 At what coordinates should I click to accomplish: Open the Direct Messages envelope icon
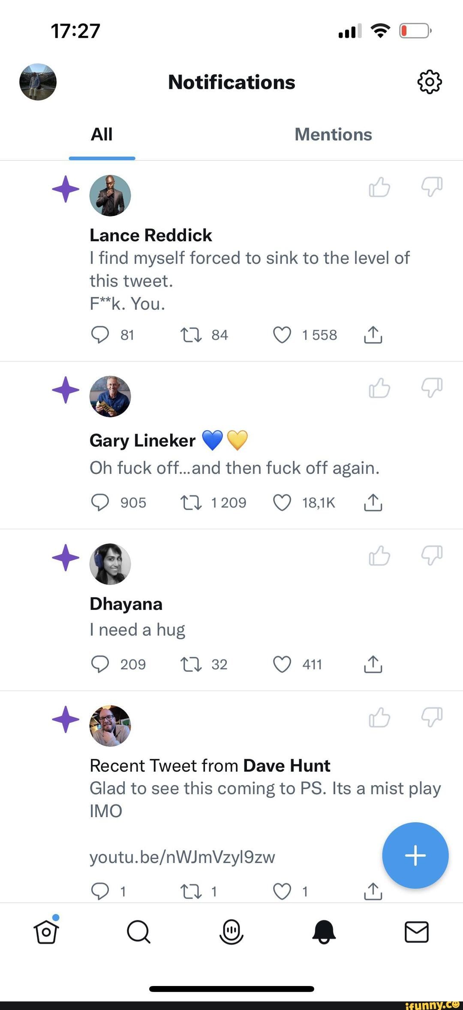pyautogui.click(x=416, y=931)
